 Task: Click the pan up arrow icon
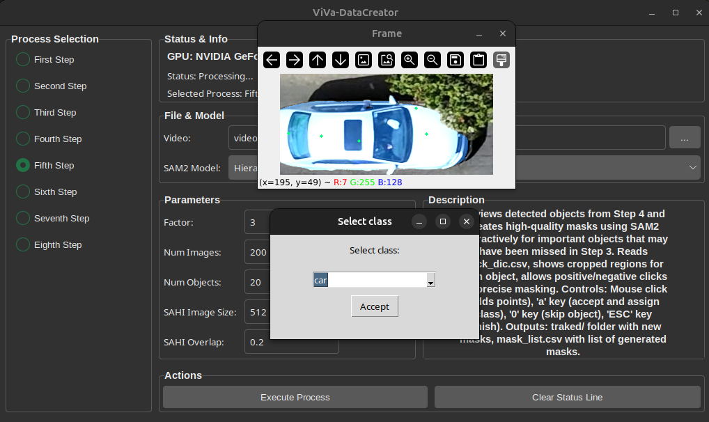pos(318,60)
